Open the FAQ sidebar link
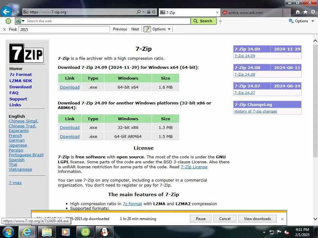The width and height of the screenshot is (318, 238). [x=14, y=93]
